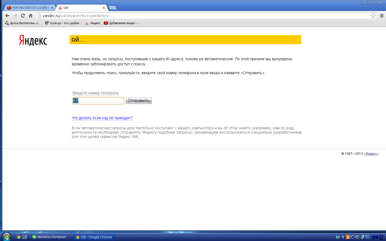Open the Доска бесплатных о... bookmark
The width and height of the screenshot is (386, 241).
pos(23,23)
